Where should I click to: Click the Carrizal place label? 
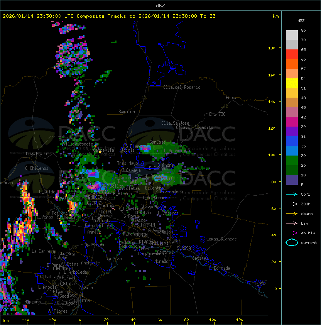click(115, 259)
